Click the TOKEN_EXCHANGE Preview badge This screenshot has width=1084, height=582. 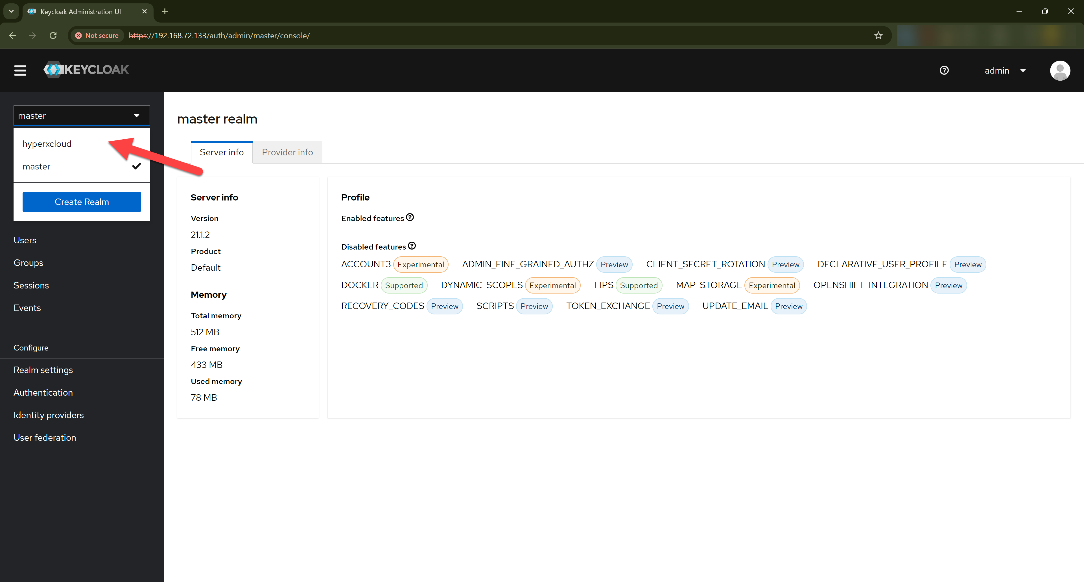click(x=671, y=306)
